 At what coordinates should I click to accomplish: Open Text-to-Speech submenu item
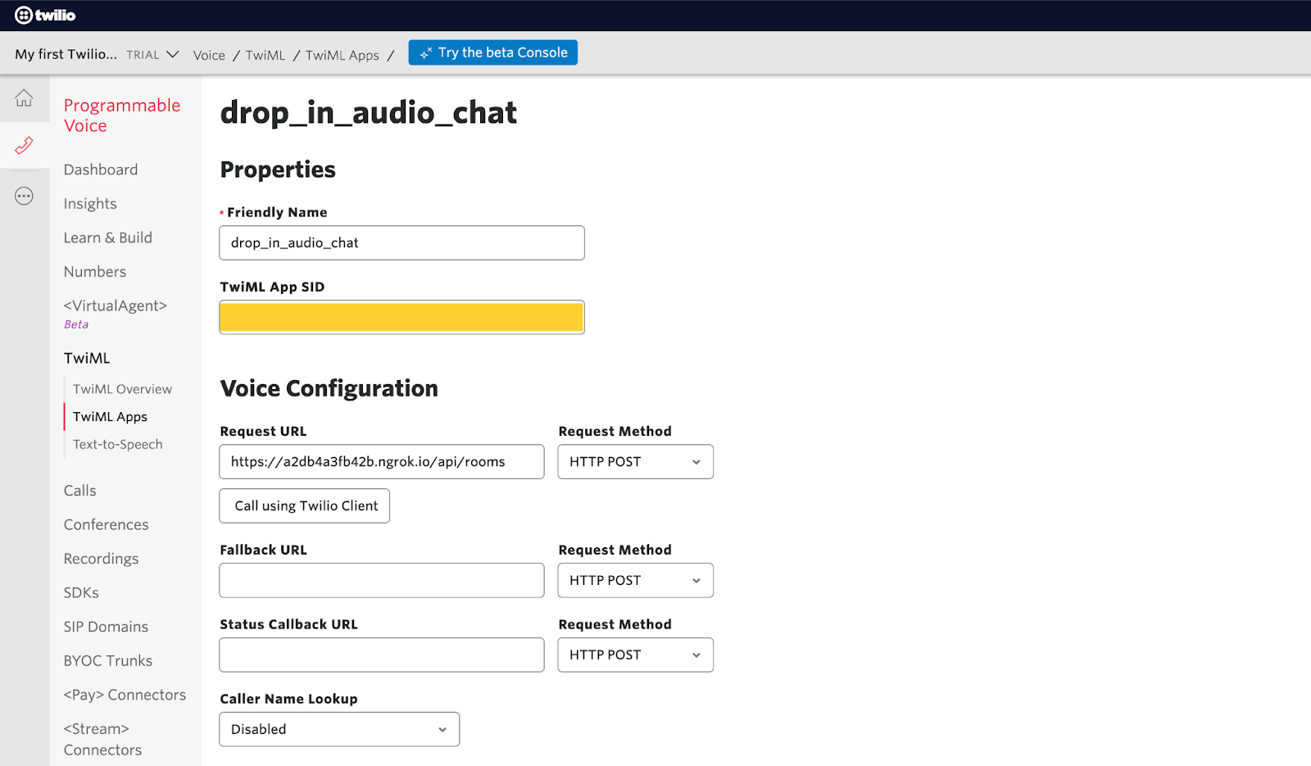click(x=117, y=445)
